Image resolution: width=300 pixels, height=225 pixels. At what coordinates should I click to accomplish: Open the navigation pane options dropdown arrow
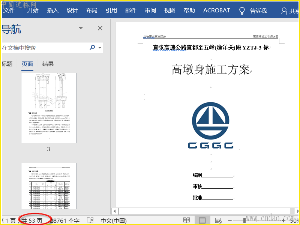point(81,28)
